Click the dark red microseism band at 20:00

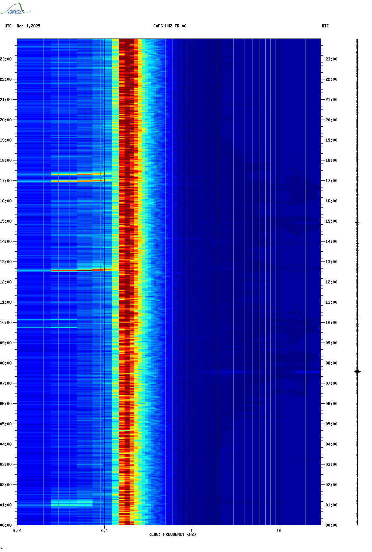click(127, 120)
